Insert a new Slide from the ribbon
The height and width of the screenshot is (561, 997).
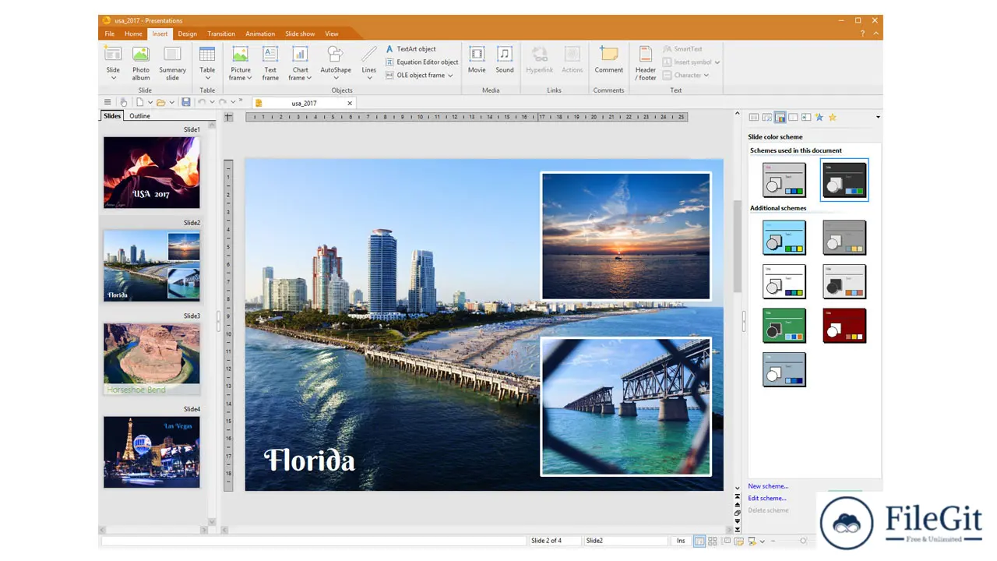tap(113, 63)
